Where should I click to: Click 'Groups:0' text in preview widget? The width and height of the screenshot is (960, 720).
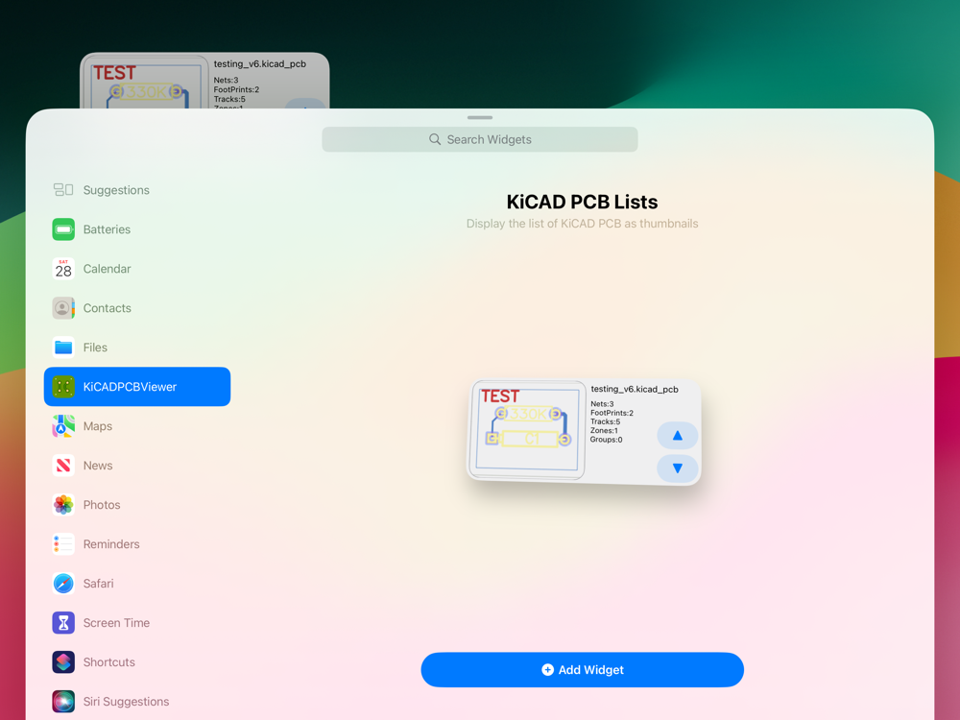(x=606, y=440)
